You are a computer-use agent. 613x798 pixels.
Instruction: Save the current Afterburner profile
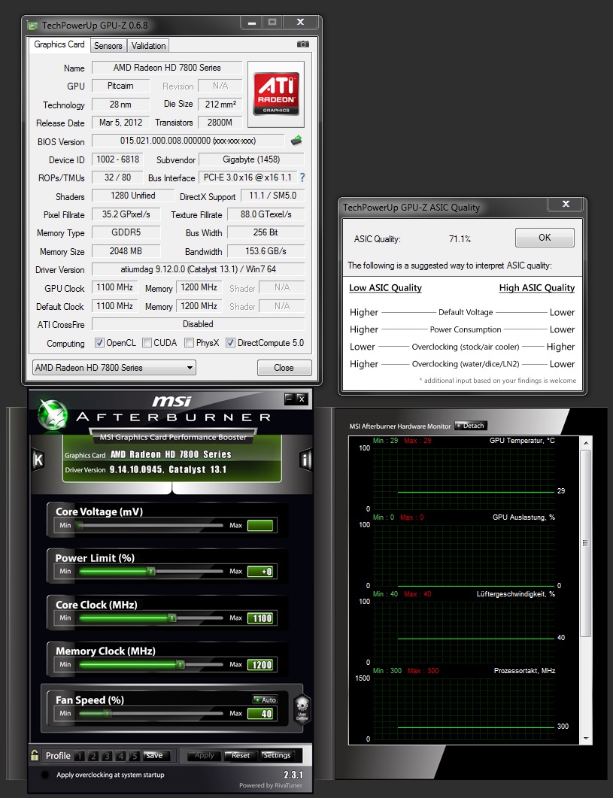[155, 755]
